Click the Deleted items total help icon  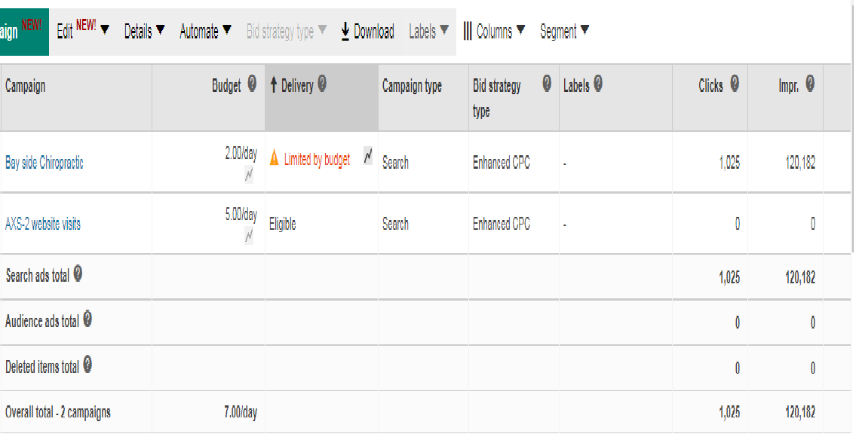pos(87,365)
